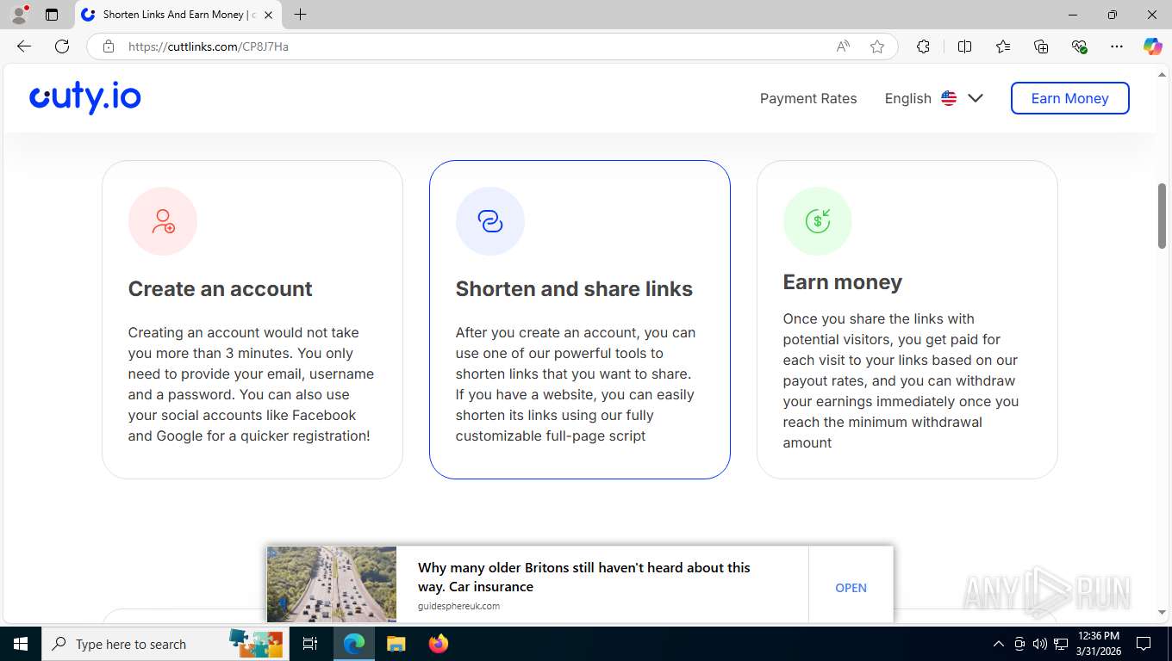This screenshot has height=661, width=1172.
Task: Open a new browser tab
Action: (x=300, y=15)
